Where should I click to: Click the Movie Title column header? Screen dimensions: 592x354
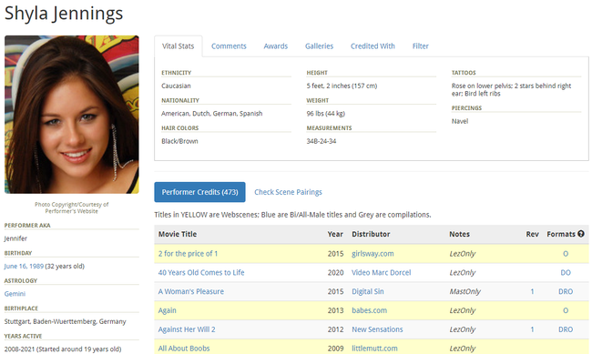178,234
